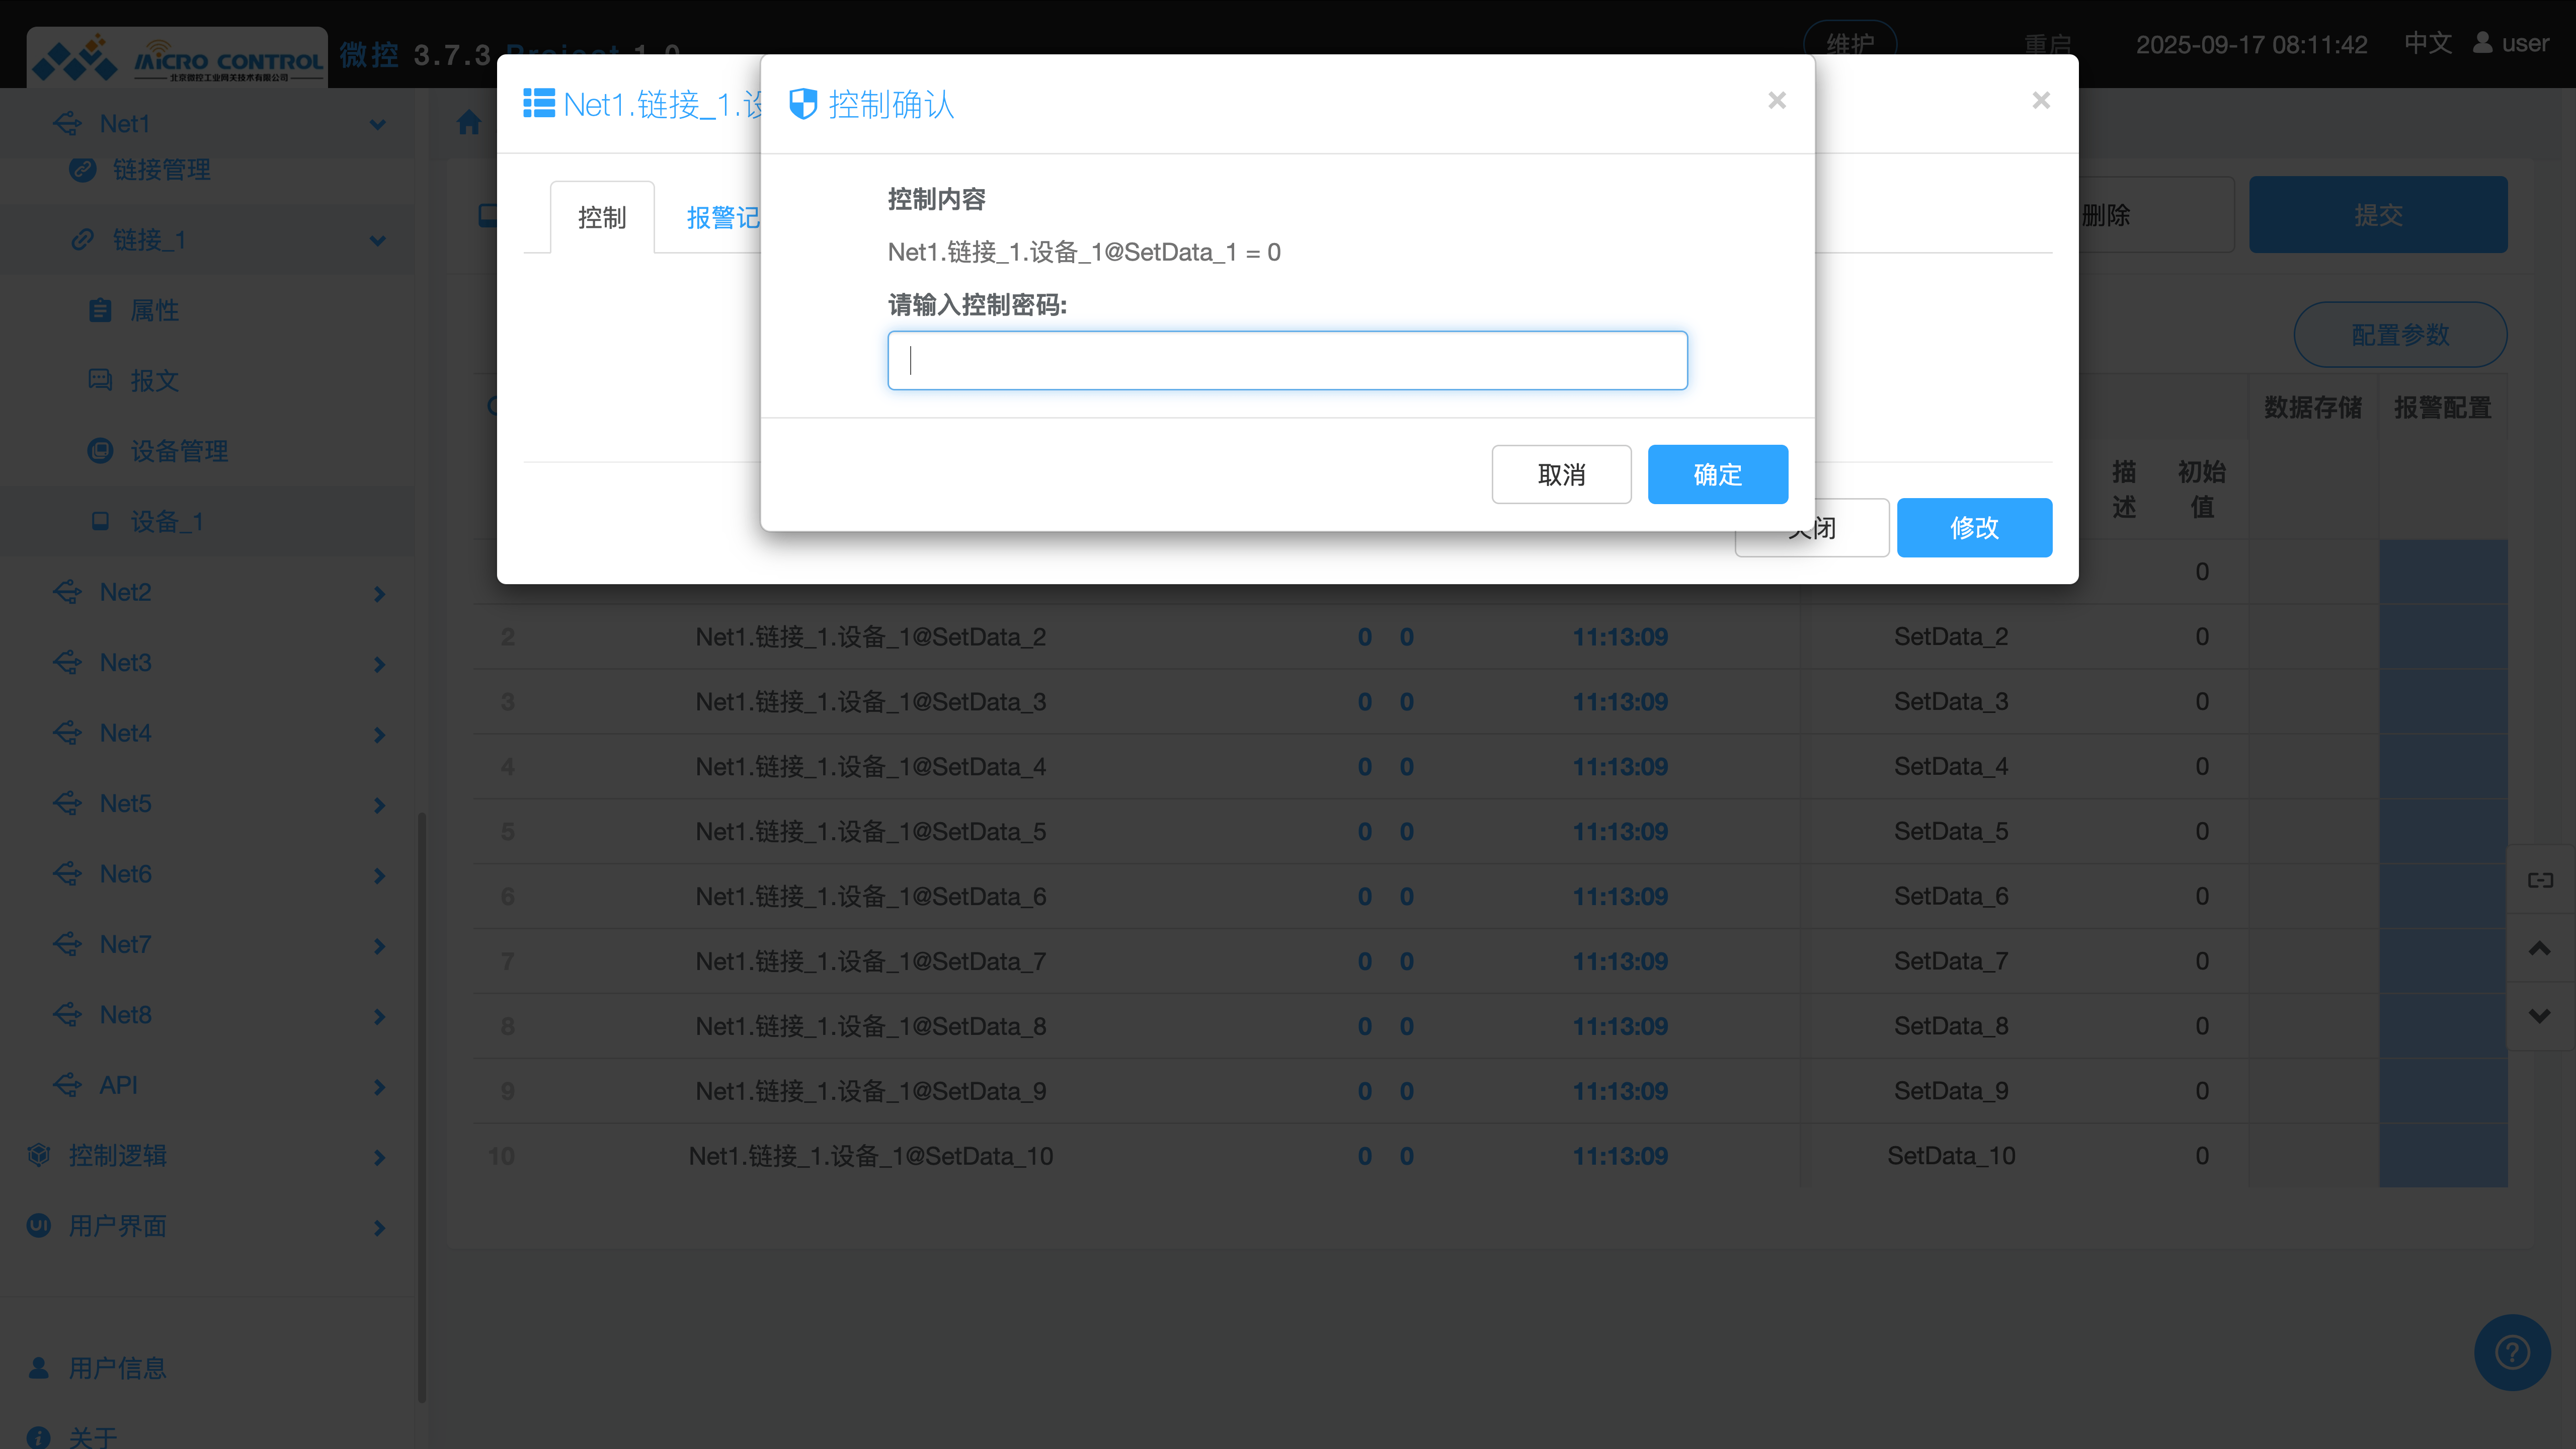Click the link icon on right edge
2576x1449 pixels.
(x=2540, y=880)
